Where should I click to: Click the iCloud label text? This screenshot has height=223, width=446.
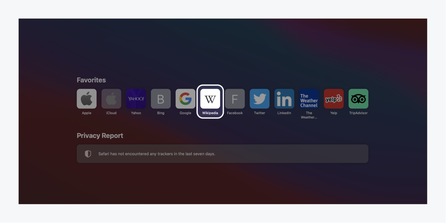tap(111, 113)
